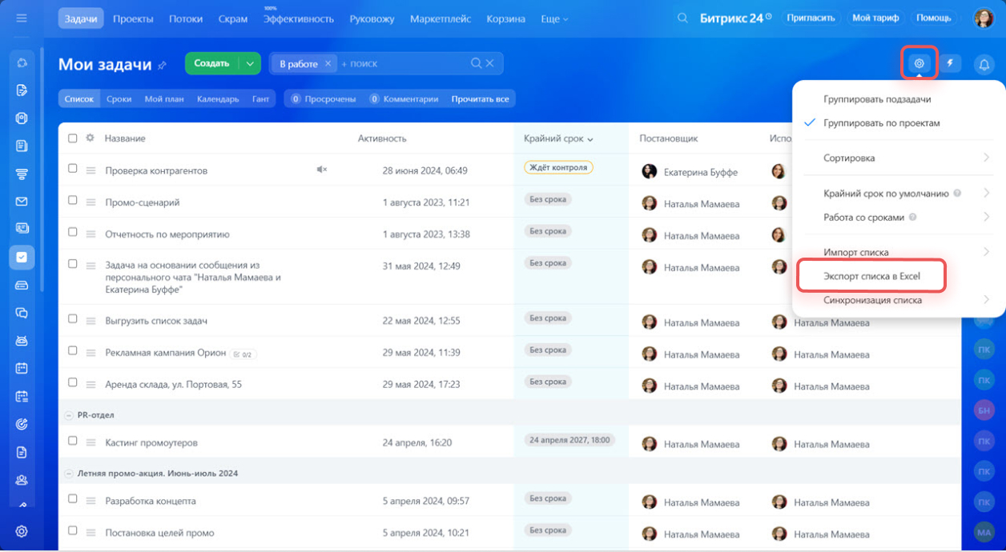Open the dropdown arrow next to Создать
1006x552 pixels.
point(250,63)
